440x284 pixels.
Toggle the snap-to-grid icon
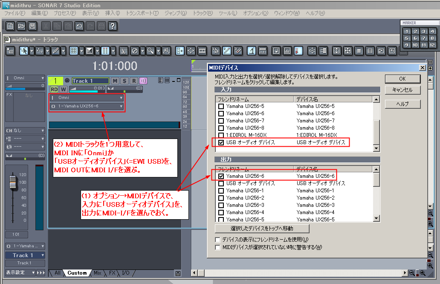[73, 51]
